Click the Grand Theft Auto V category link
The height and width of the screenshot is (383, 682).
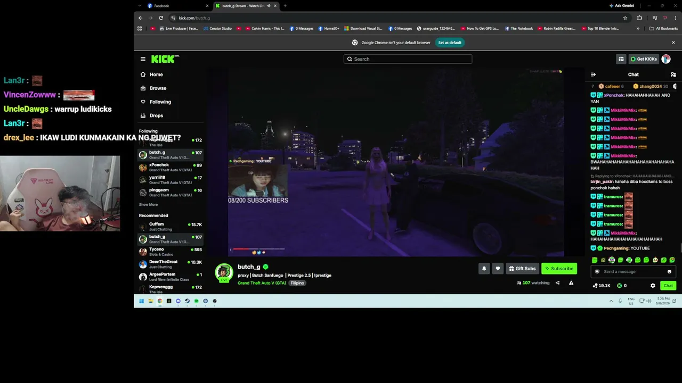262,283
